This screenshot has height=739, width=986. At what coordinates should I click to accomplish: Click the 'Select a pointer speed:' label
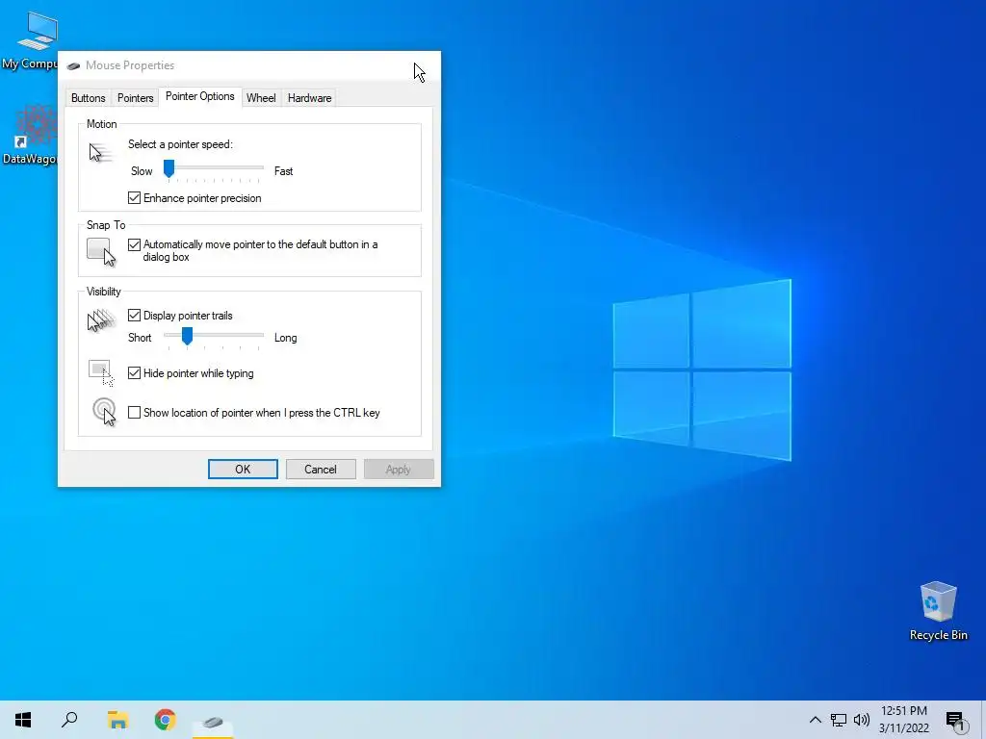pyautogui.click(x=180, y=144)
